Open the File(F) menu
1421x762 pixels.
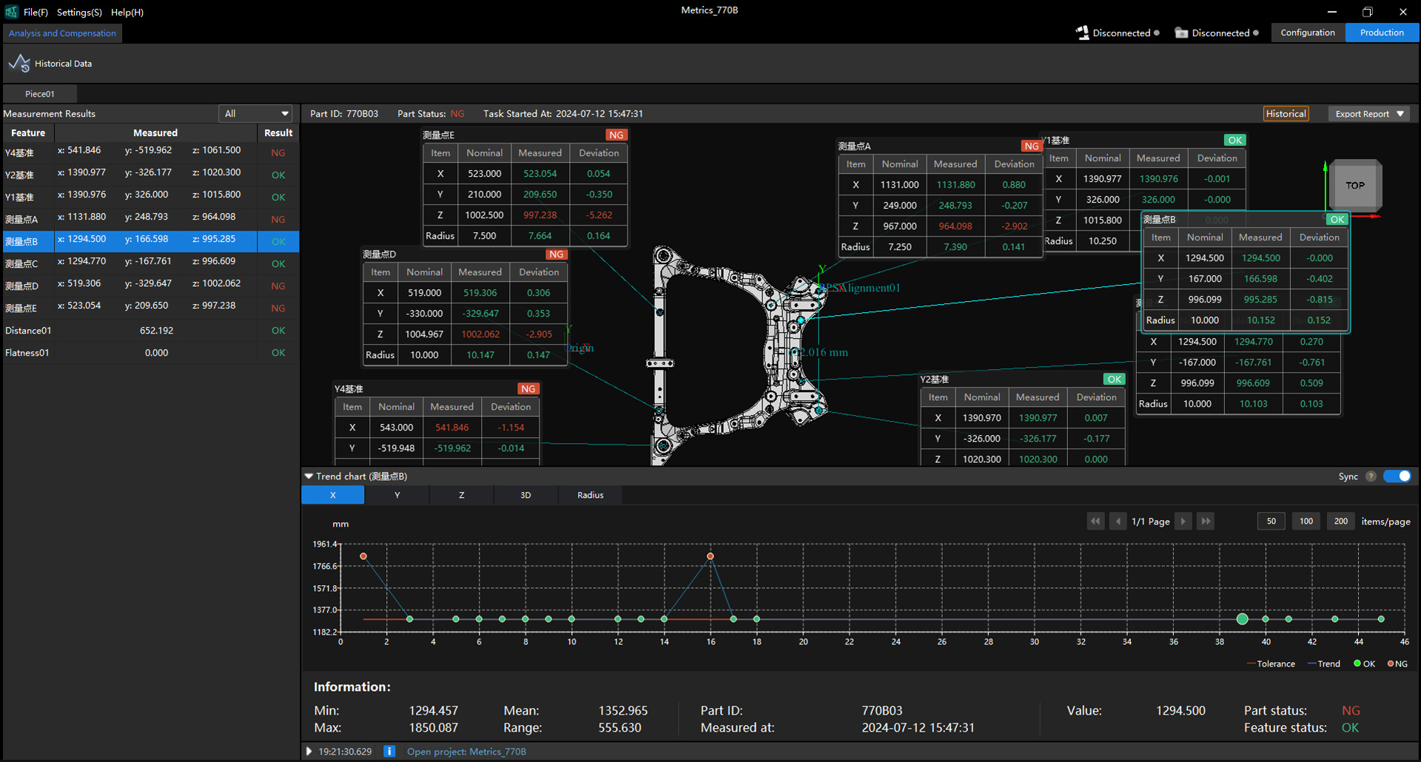coord(36,12)
